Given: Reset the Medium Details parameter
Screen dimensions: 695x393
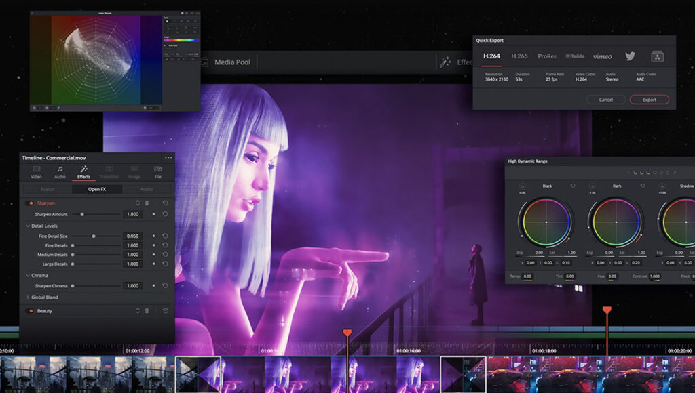Looking at the screenshot, I should pos(165,255).
